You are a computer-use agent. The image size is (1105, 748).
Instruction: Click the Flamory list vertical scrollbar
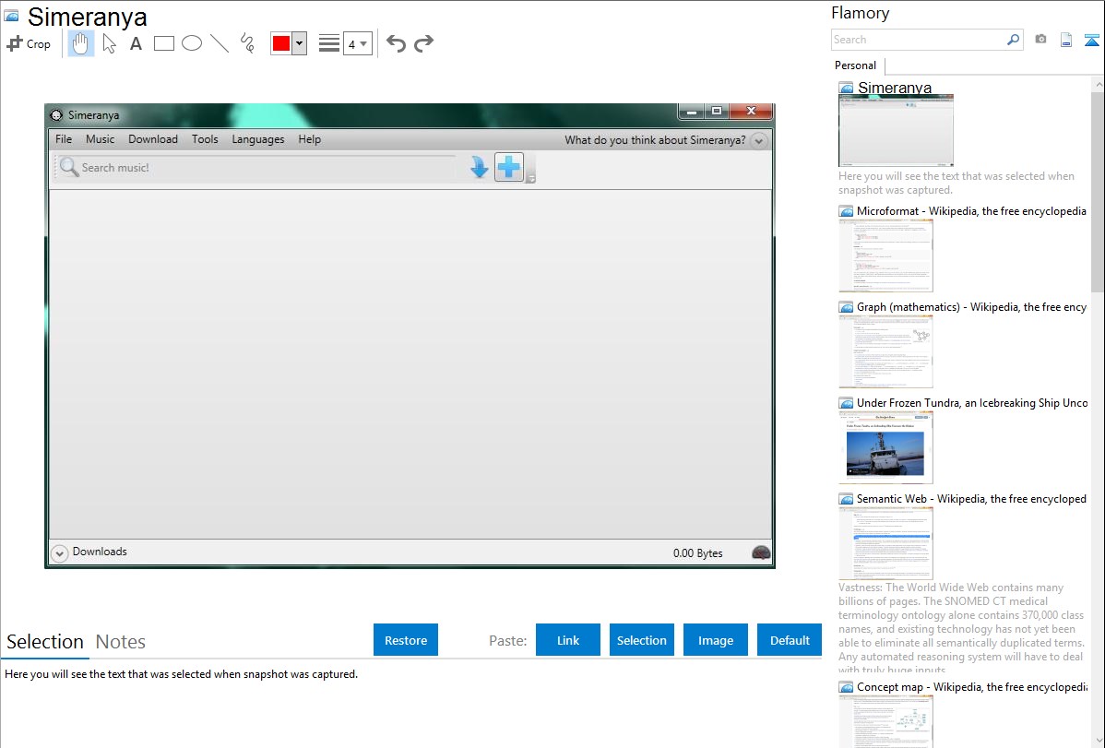pos(1098,190)
